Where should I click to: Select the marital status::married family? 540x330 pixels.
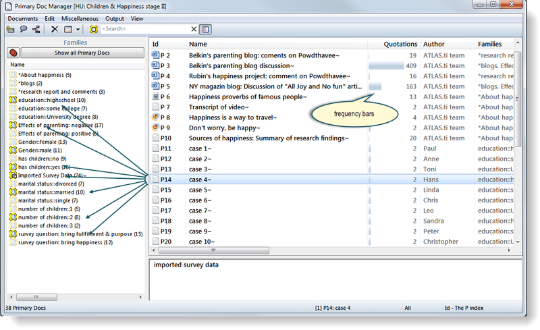(51, 192)
